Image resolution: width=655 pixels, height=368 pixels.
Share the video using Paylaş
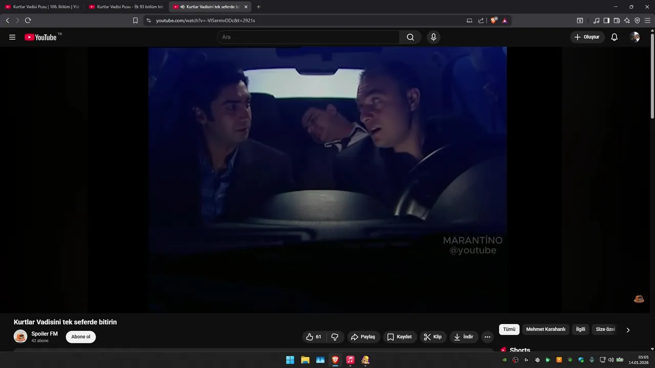click(364, 337)
